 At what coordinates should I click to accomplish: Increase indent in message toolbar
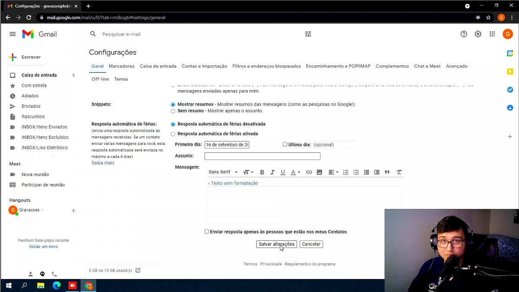[377, 172]
